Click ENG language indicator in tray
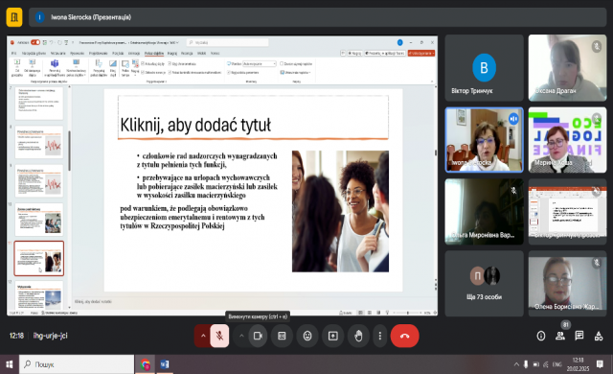The height and width of the screenshot is (374, 613). click(x=556, y=364)
